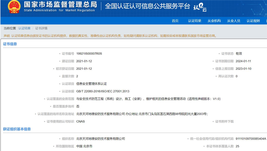Click the 证书附件下载 download label
The width and height of the screenshot is (267, 151).
[224, 121]
